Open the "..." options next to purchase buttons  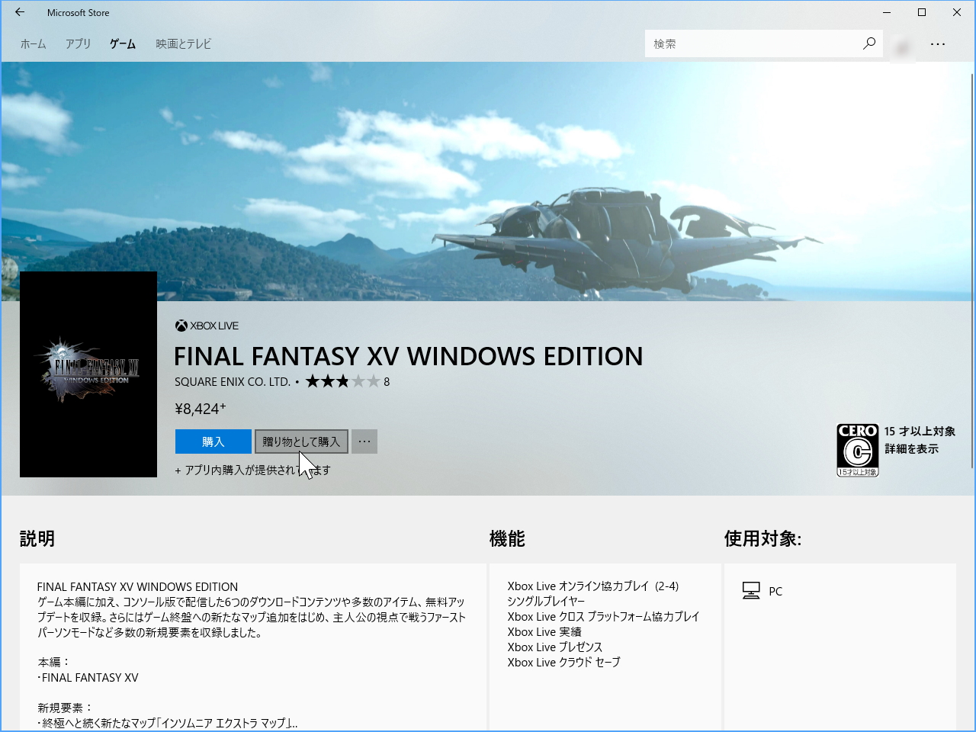364,441
